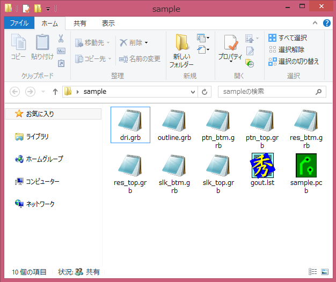Open the Easy access dropdown icon
The width and height of the screenshot is (336, 282).
pyautogui.click(x=203, y=50)
